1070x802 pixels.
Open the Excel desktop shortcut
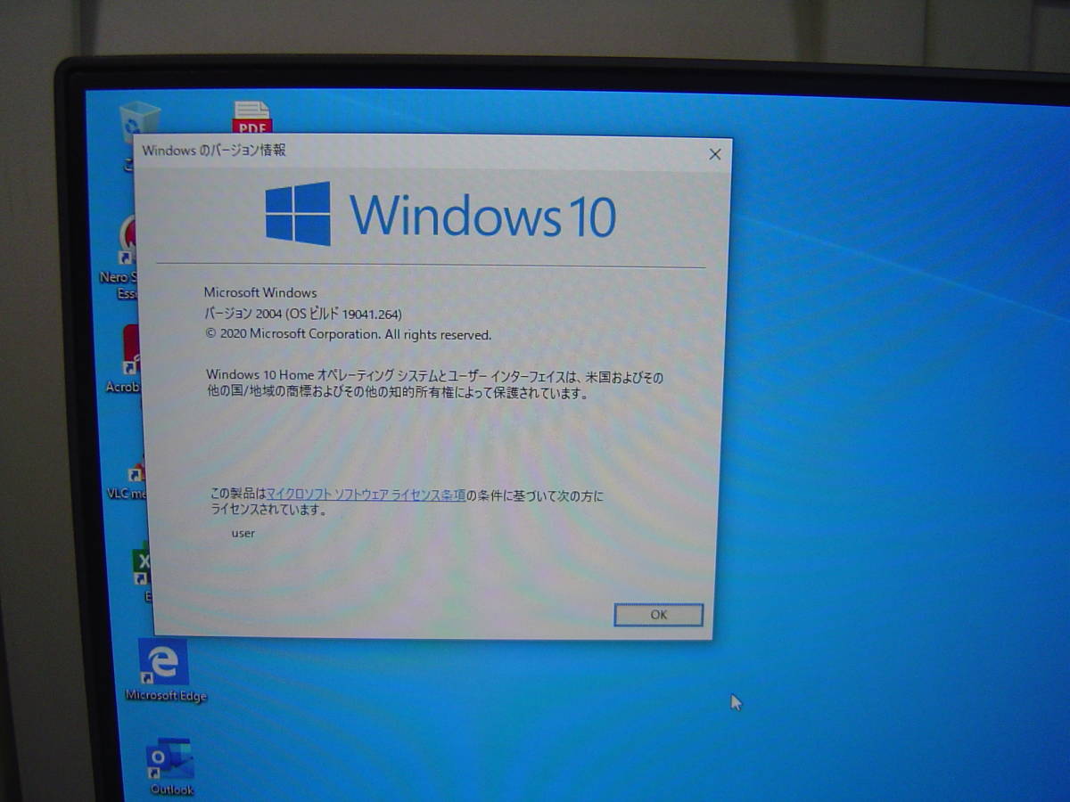(x=143, y=571)
